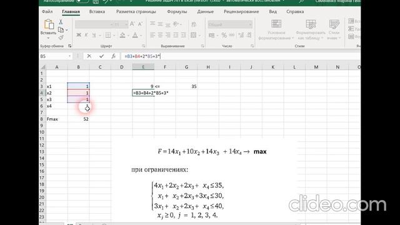
Task: Switch to the Вставка tab
Action: pos(97,12)
